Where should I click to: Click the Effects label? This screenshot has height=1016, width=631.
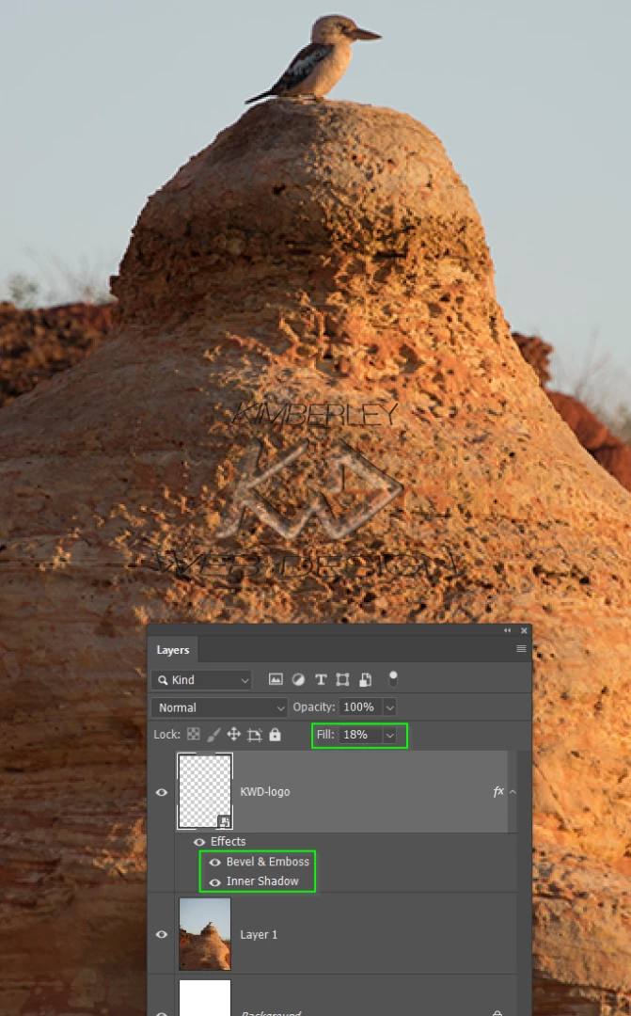click(x=228, y=842)
